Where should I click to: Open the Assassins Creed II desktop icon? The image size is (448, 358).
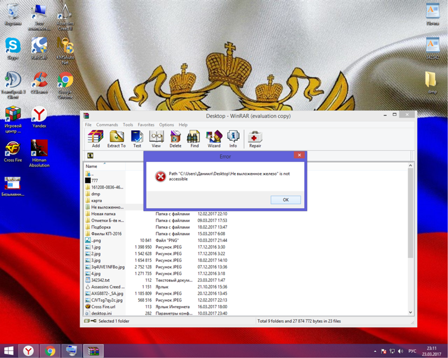(x=66, y=17)
